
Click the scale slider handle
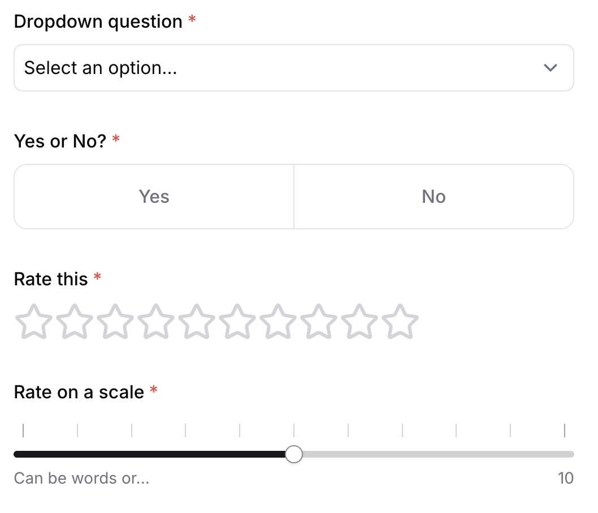point(294,454)
